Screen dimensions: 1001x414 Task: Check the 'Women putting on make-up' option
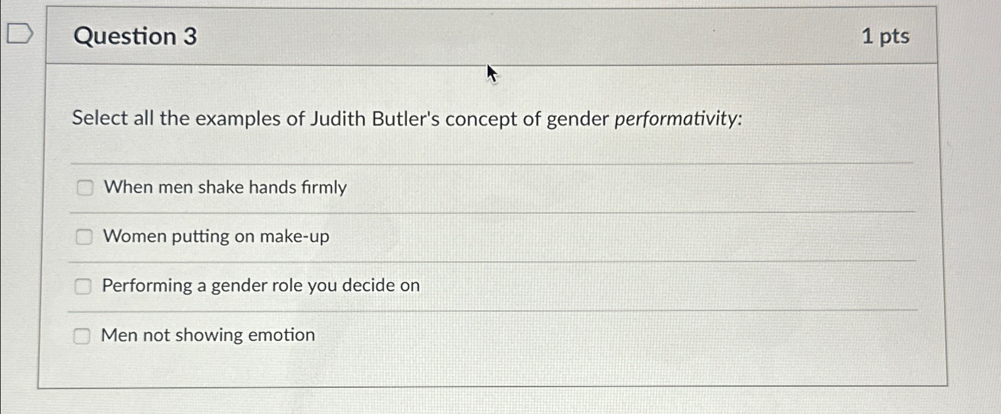tap(85, 236)
